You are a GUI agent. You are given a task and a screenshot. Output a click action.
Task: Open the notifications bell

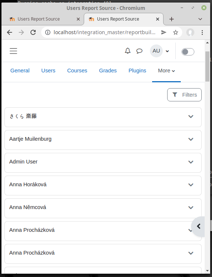(127, 51)
